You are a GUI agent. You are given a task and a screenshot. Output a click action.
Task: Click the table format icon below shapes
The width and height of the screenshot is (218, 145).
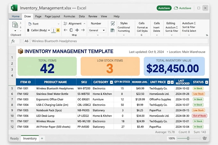113,30
